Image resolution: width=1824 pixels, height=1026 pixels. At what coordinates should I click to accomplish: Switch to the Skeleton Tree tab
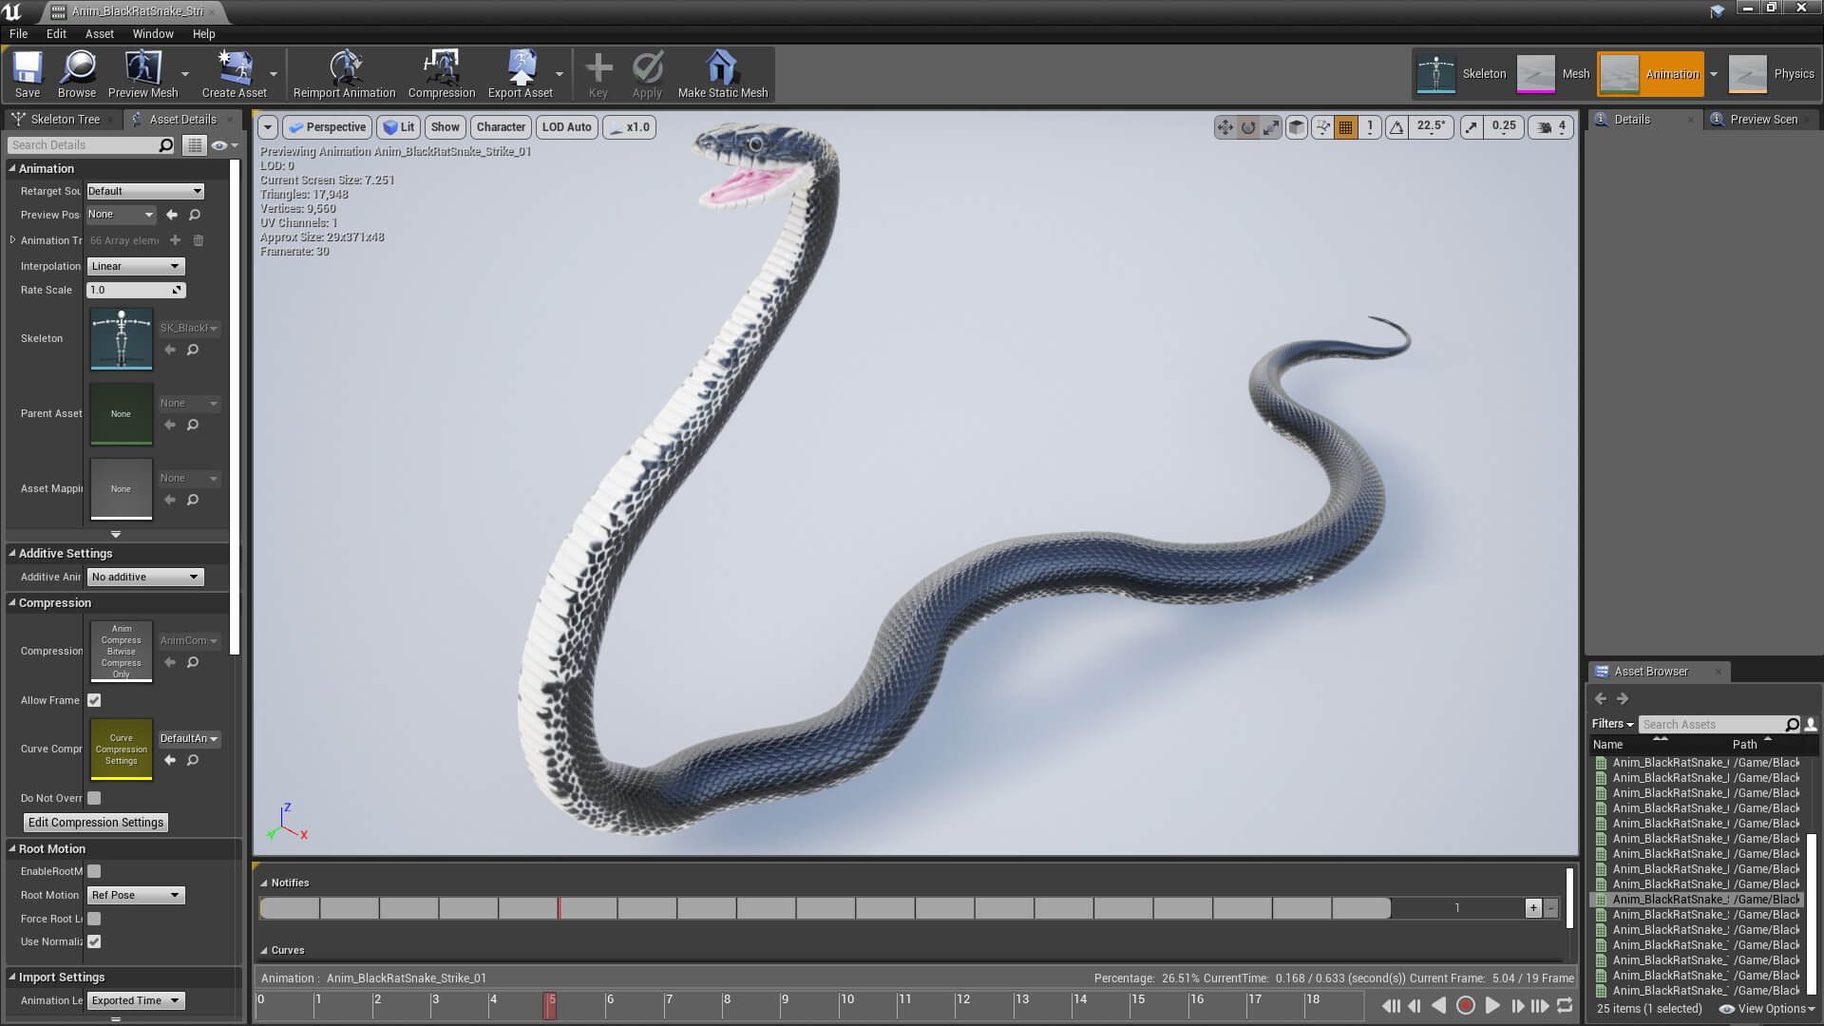(x=64, y=119)
